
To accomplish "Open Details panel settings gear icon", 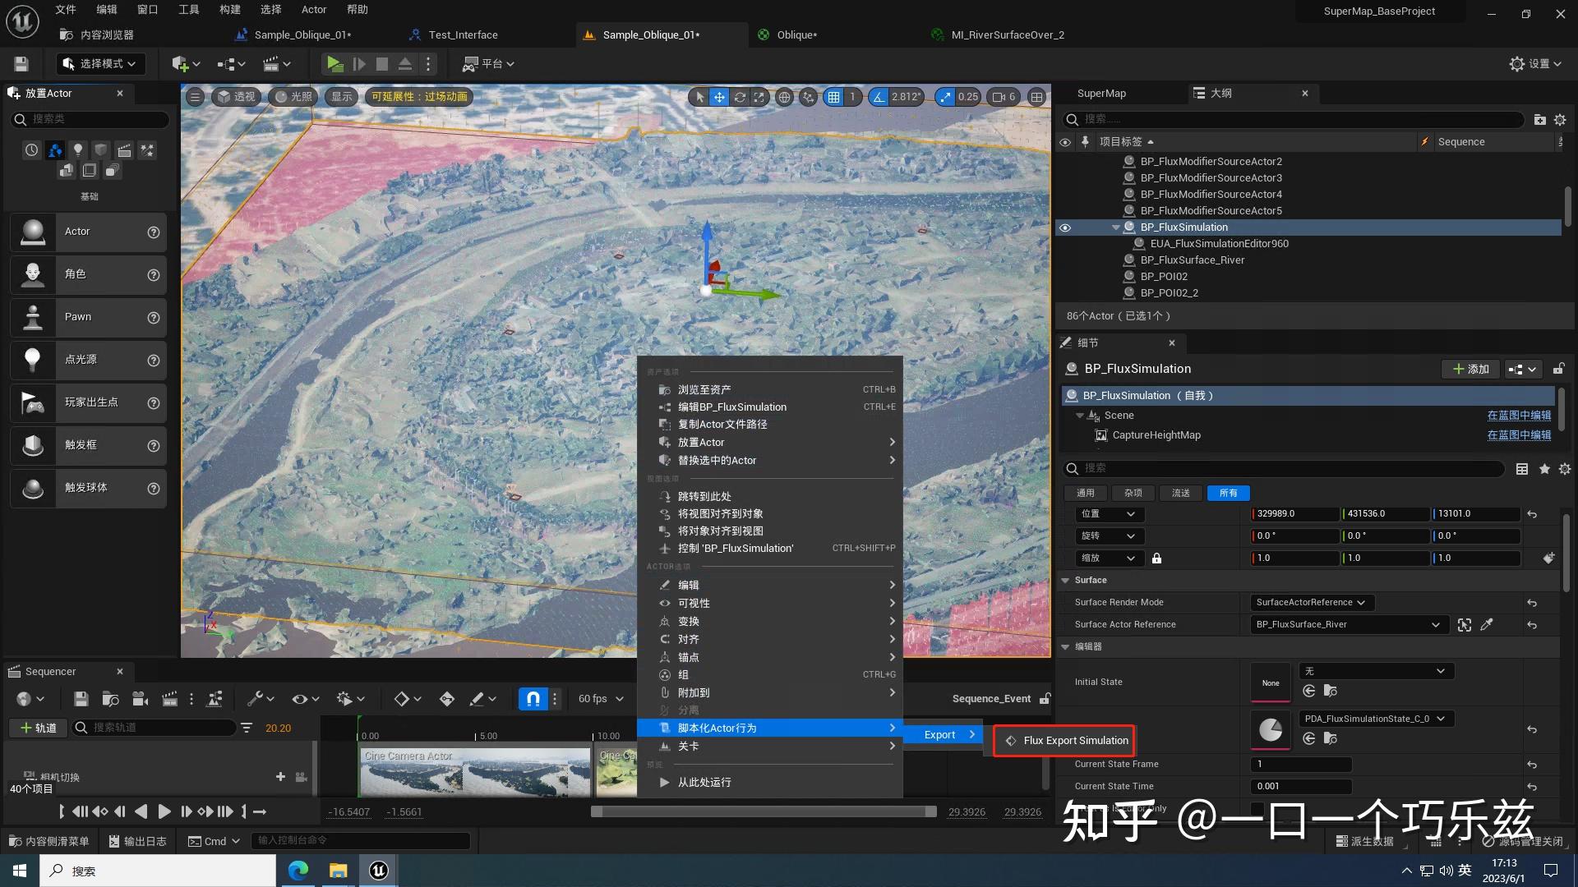I will 1564,469.
